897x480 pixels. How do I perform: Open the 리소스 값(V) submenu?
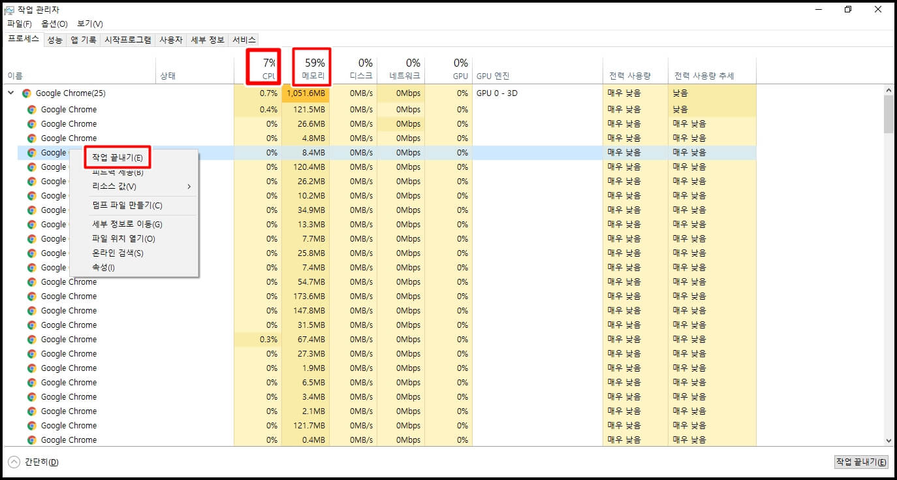click(133, 187)
